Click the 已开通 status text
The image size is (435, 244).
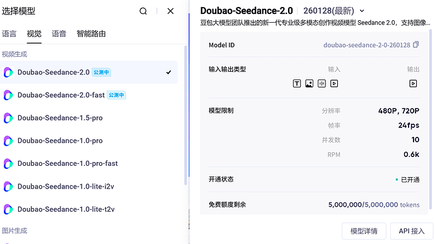click(x=410, y=180)
